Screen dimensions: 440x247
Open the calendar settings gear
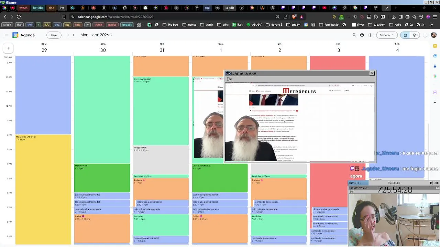pyautogui.click(x=370, y=35)
